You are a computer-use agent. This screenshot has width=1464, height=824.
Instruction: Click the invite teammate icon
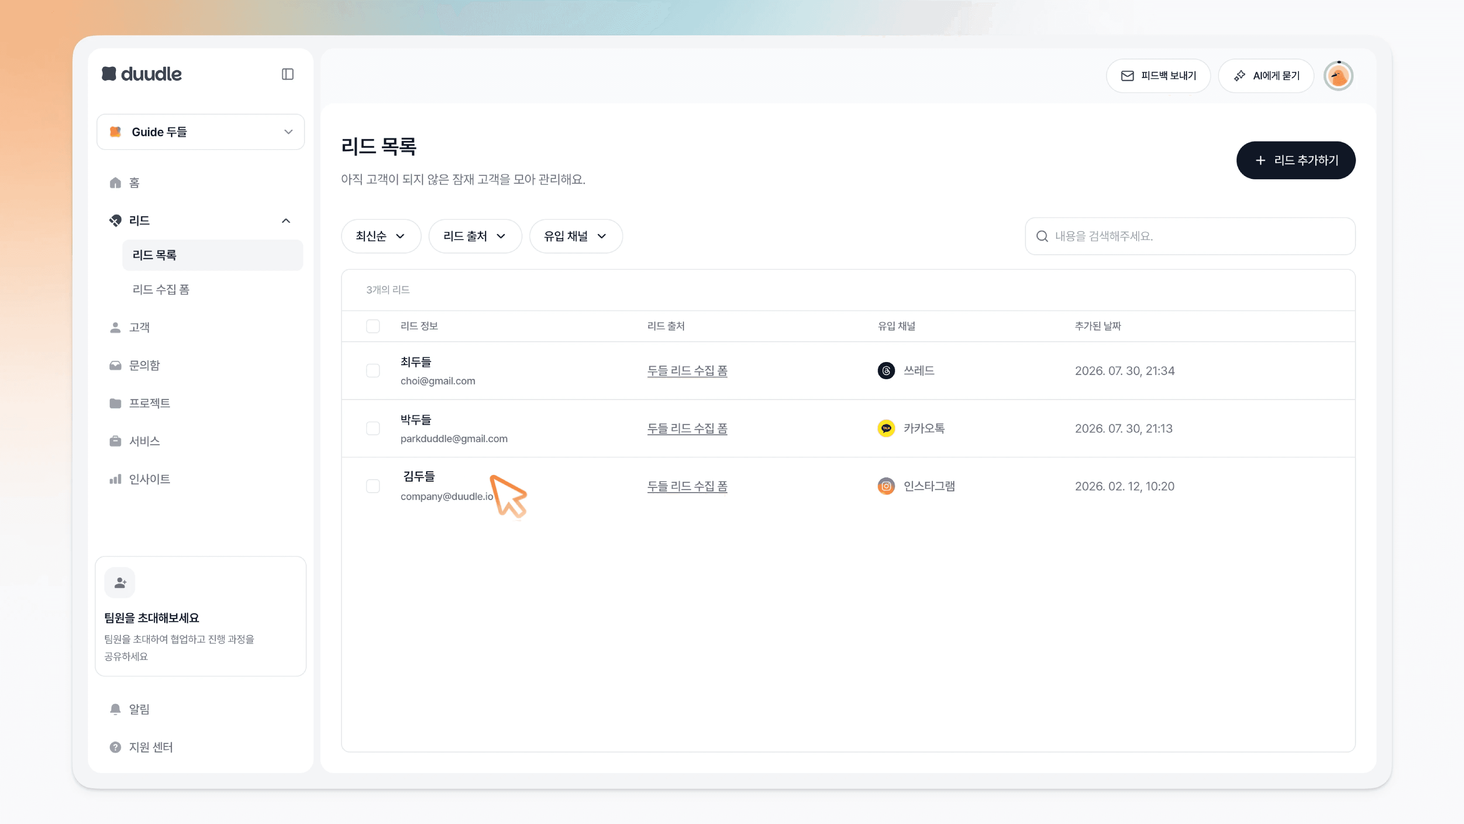[x=120, y=583]
